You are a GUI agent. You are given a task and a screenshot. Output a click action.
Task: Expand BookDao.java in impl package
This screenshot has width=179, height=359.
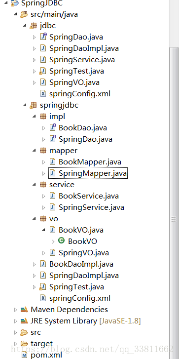click(44, 128)
